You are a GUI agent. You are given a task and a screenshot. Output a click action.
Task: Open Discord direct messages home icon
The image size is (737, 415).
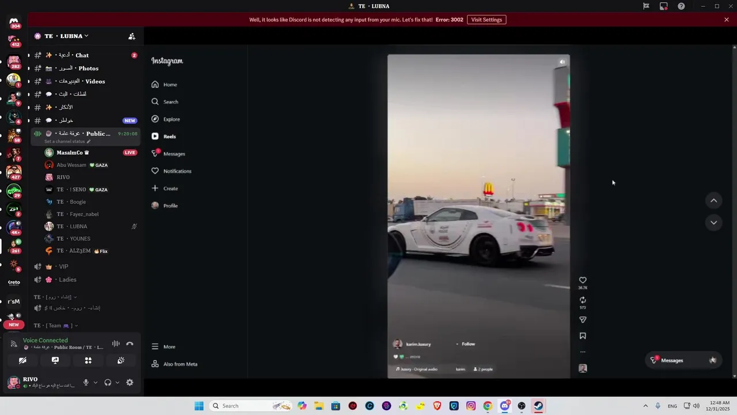click(14, 22)
